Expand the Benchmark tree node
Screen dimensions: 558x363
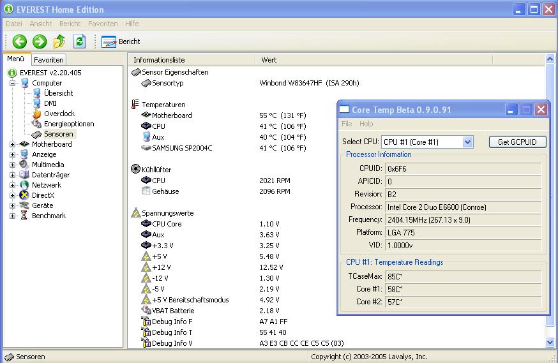13,216
